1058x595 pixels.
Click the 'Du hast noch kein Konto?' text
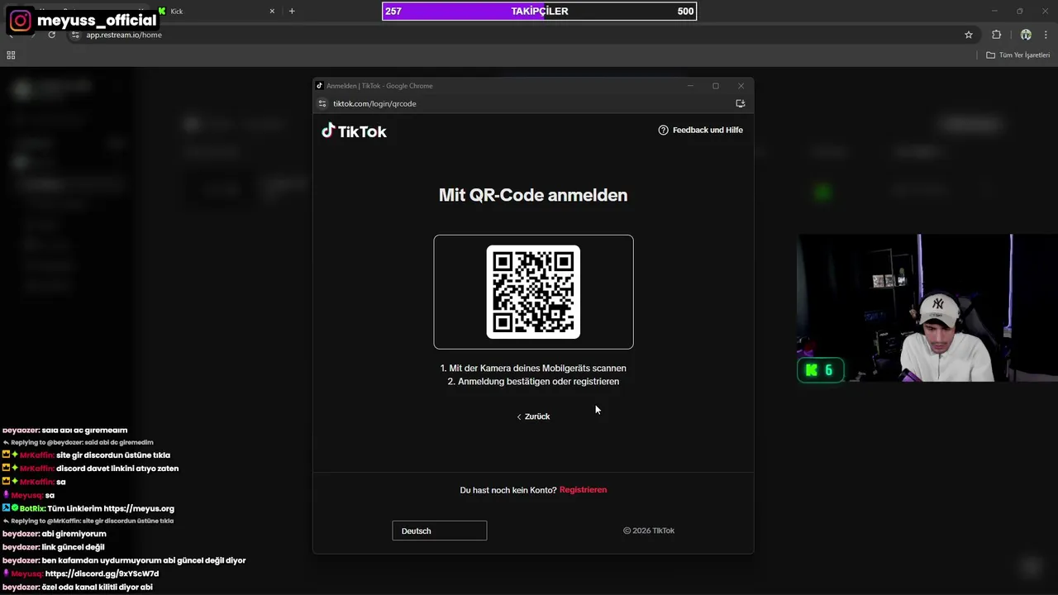pos(508,490)
